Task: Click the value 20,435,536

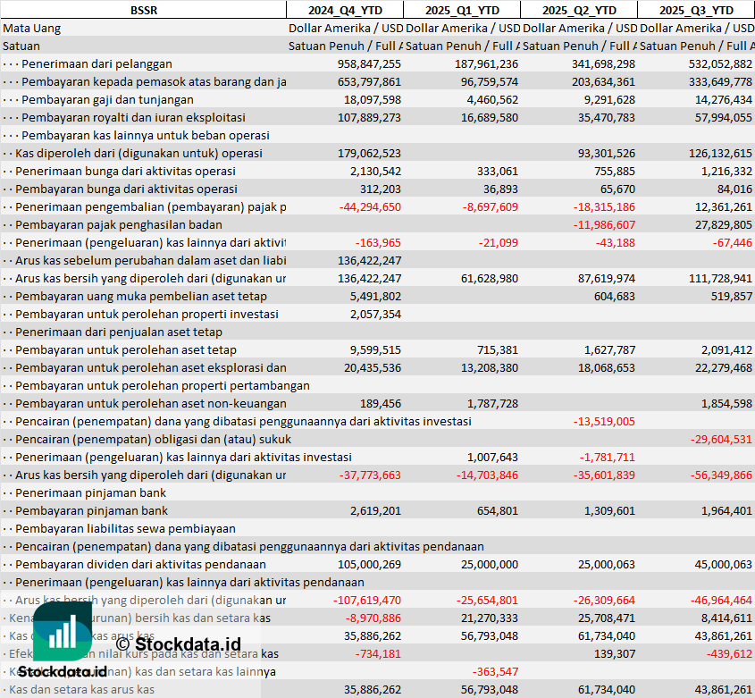Action: [373, 367]
